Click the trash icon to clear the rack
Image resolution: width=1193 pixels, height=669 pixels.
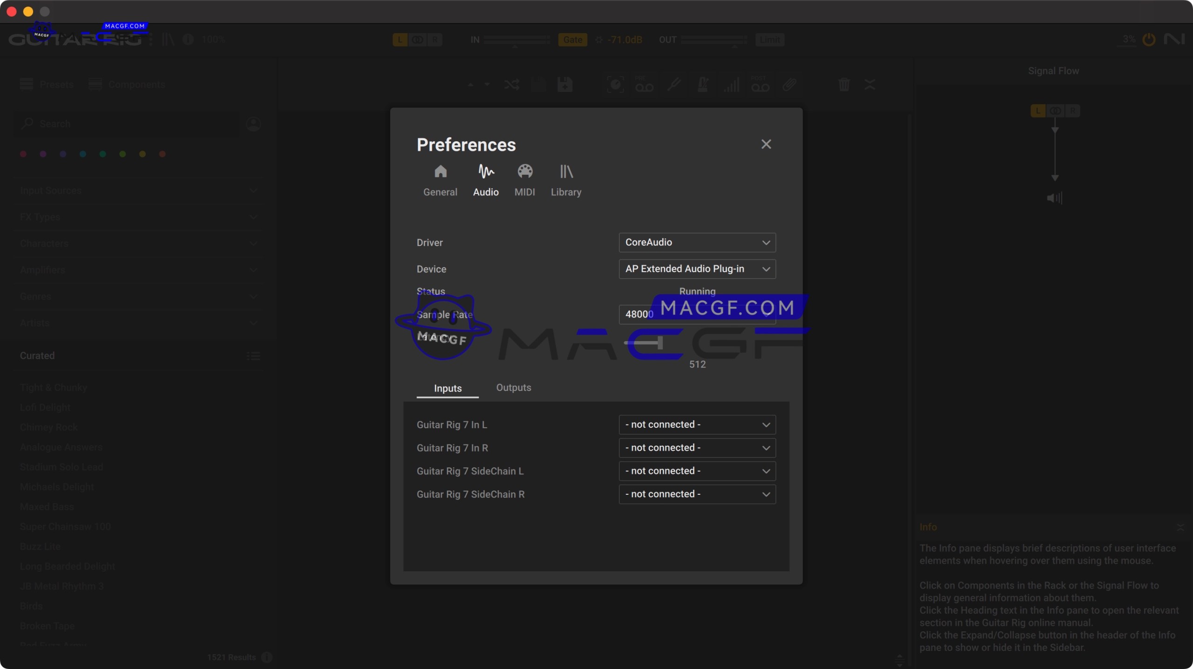tap(843, 85)
